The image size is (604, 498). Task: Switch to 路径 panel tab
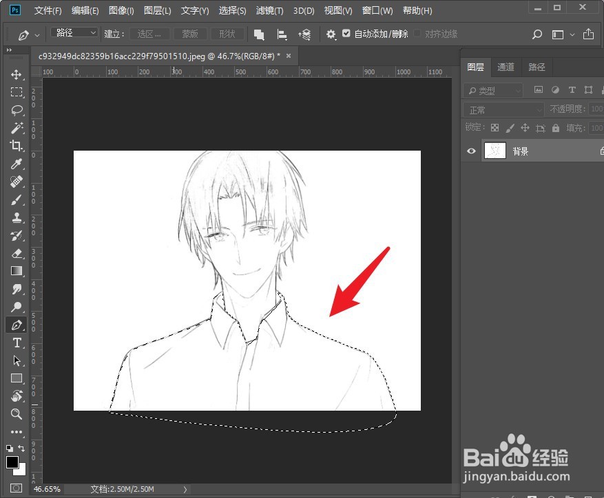click(x=537, y=67)
